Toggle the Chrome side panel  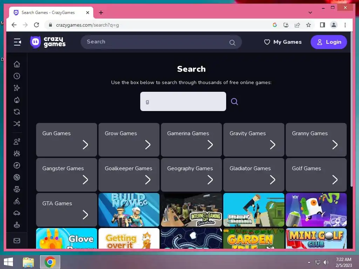pyautogui.click(x=323, y=25)
